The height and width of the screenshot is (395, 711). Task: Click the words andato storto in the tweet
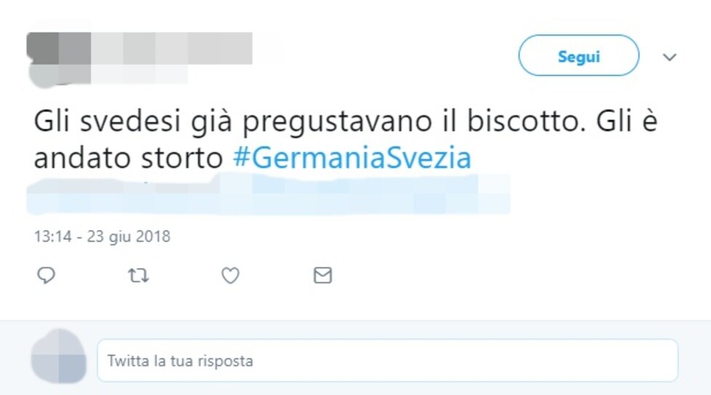[x=129, y=158]
